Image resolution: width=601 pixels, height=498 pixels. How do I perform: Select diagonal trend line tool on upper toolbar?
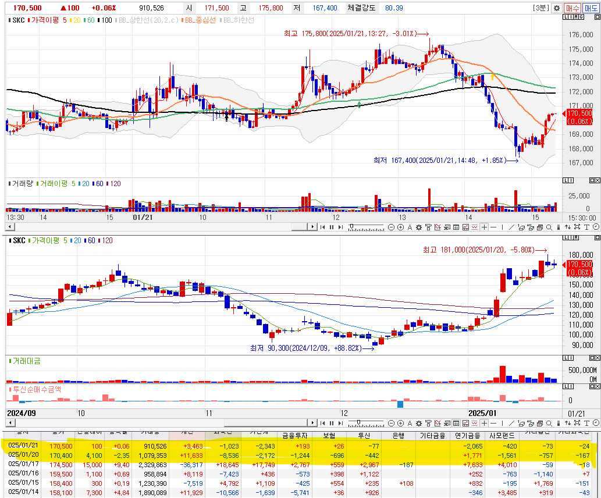511,227
